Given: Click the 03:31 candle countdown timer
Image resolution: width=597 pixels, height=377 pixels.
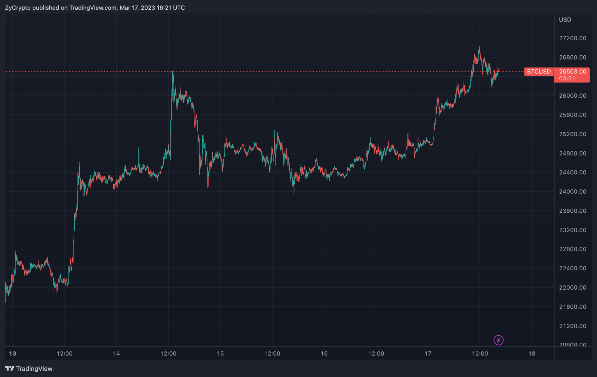Looking at the screenshot, I should pyautogui.click(x=567, y=79).
